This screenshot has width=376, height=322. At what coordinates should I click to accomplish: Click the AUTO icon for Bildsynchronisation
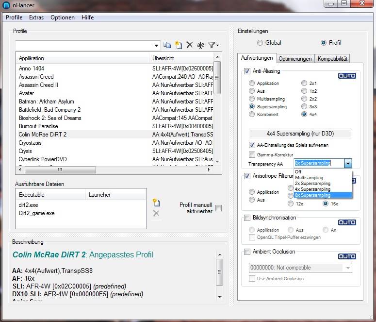point(347,222)
